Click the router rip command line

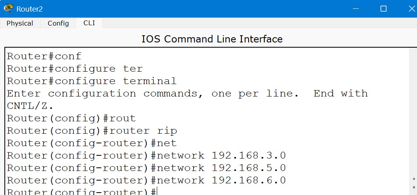point(92,131)
